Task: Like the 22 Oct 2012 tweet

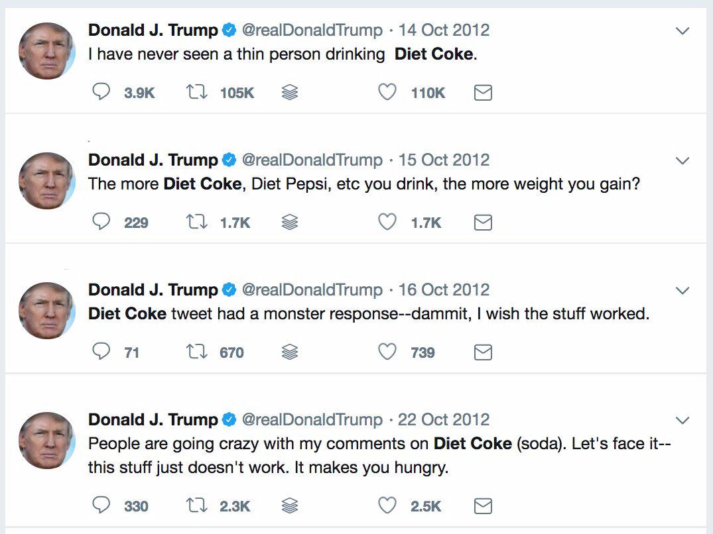Action: (387, 506)
